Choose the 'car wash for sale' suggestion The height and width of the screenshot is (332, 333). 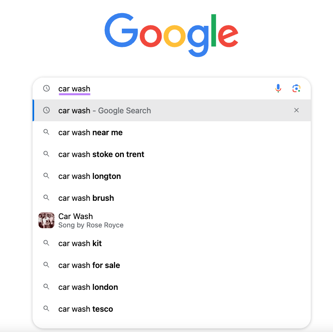pos(89,265)
